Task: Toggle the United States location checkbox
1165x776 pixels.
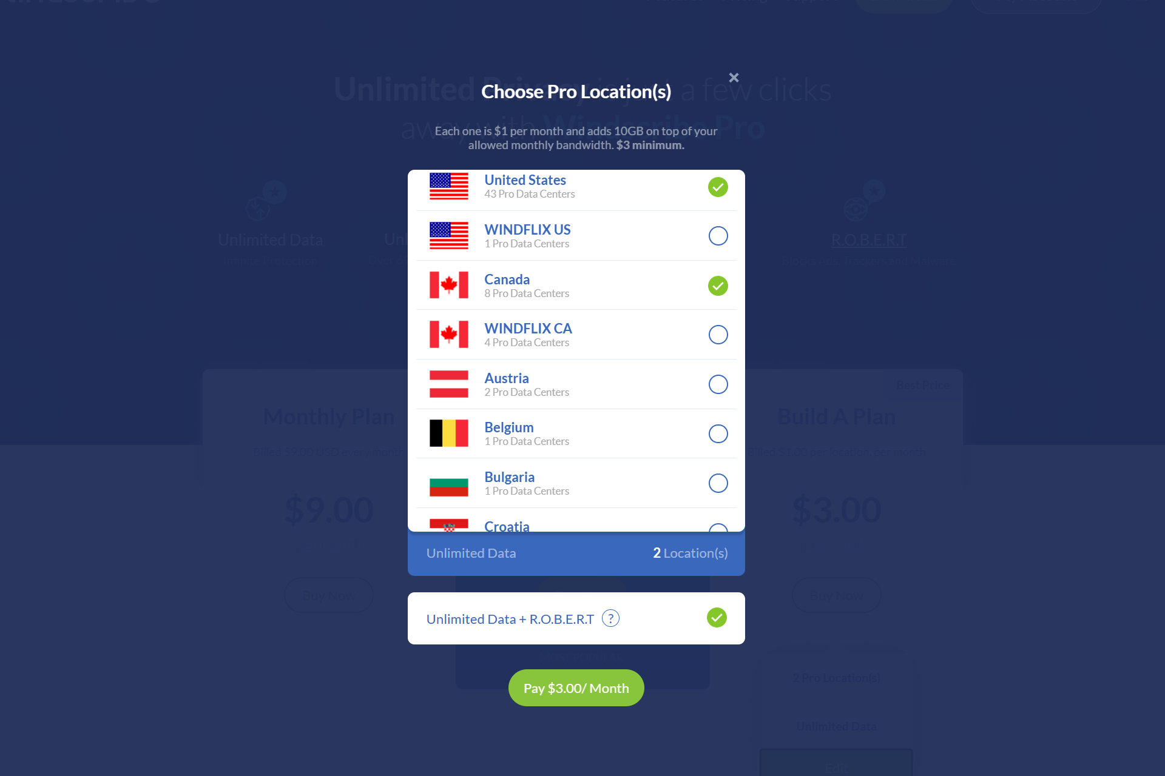Action: pyautogui.click(x=718, y=187)
